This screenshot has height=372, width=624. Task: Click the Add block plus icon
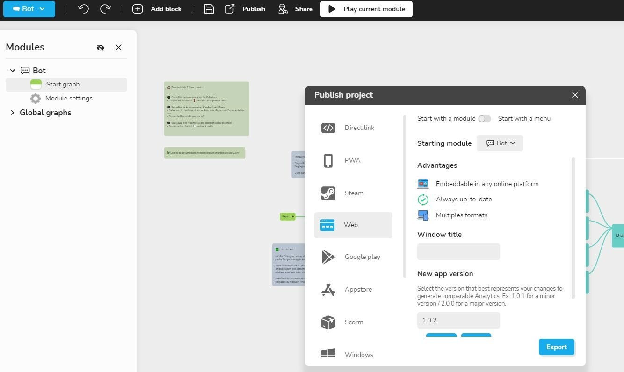point(138,9)
